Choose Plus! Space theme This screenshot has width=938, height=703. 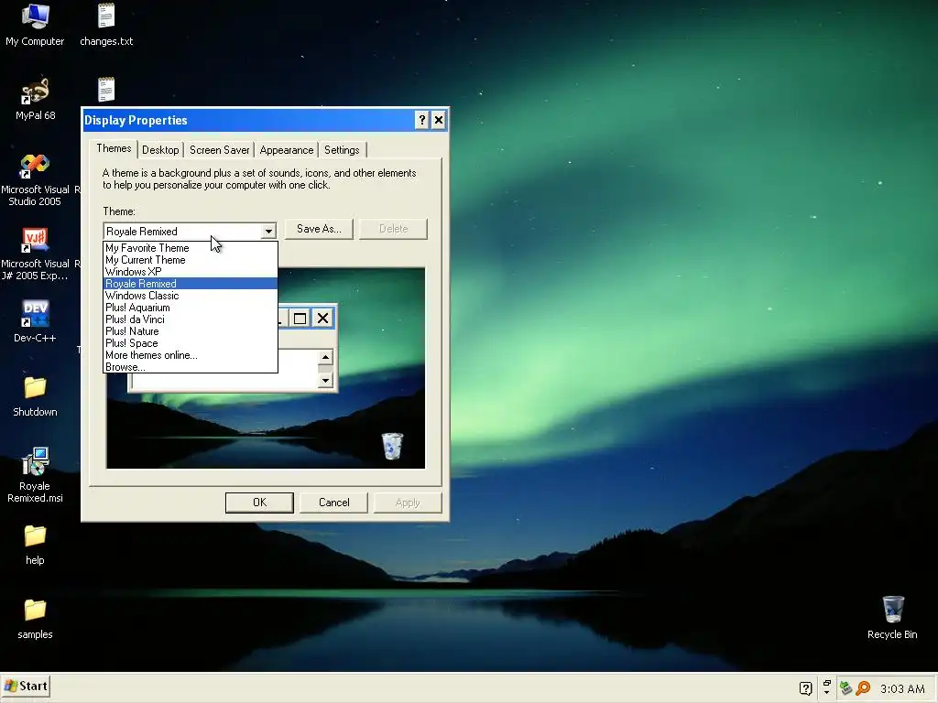pyautogui.click(x=191, y=343)
